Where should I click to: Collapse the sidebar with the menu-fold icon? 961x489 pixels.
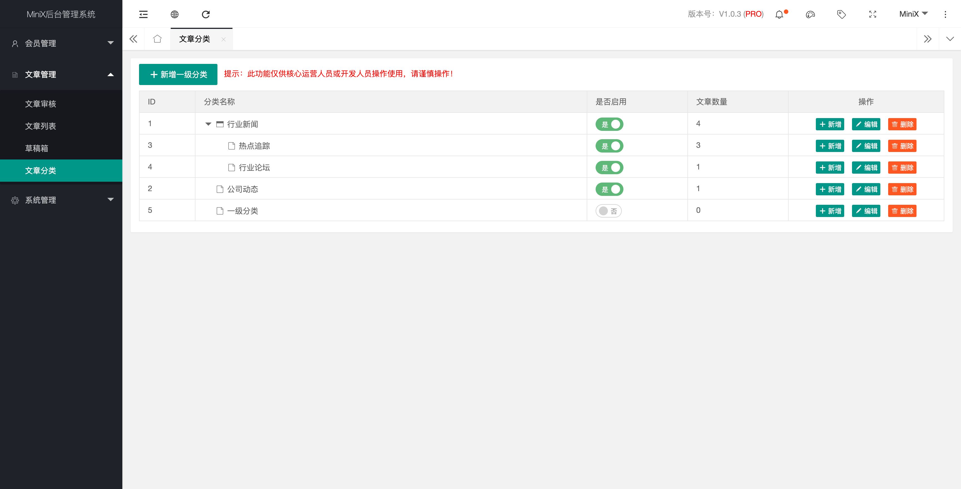tap(143, 14)
